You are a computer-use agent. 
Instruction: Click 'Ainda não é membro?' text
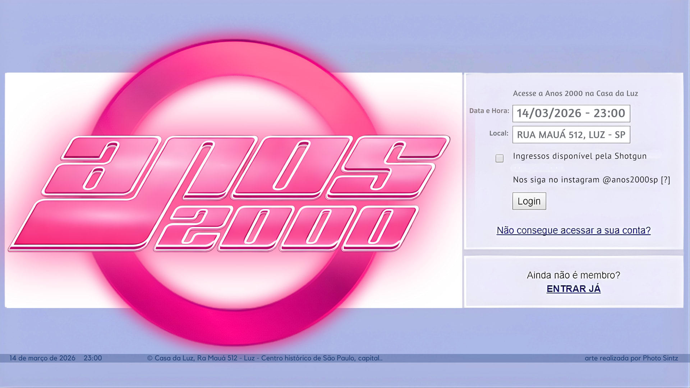pos(573,275)
